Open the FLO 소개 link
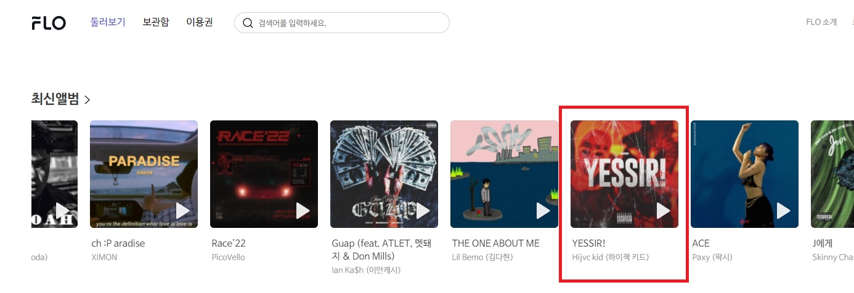 (821, 22)
